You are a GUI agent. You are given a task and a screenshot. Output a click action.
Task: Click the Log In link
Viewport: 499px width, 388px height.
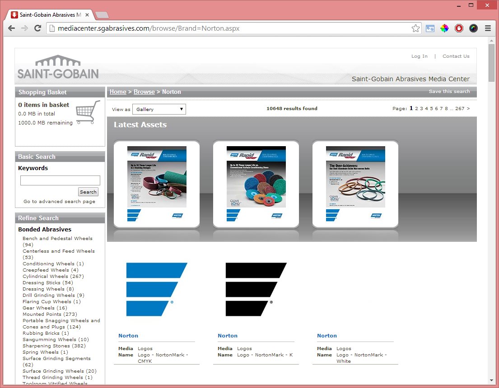[419, 56]
